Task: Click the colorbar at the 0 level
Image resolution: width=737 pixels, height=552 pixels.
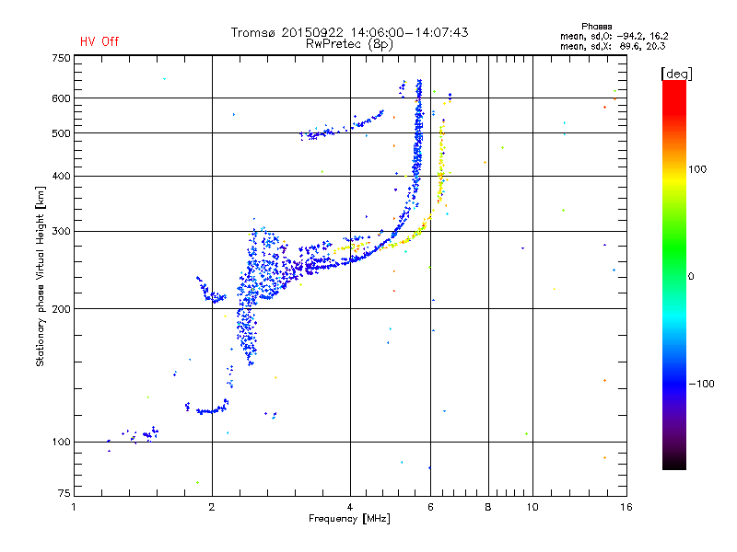Action: pyautogui.click(x=674, y=276)
